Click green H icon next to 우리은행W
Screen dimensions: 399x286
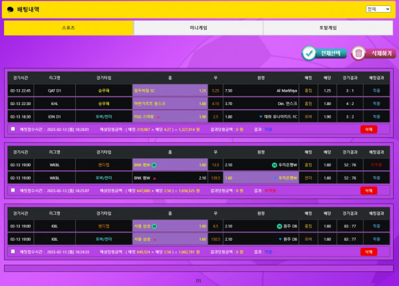(x=274, y=165)
